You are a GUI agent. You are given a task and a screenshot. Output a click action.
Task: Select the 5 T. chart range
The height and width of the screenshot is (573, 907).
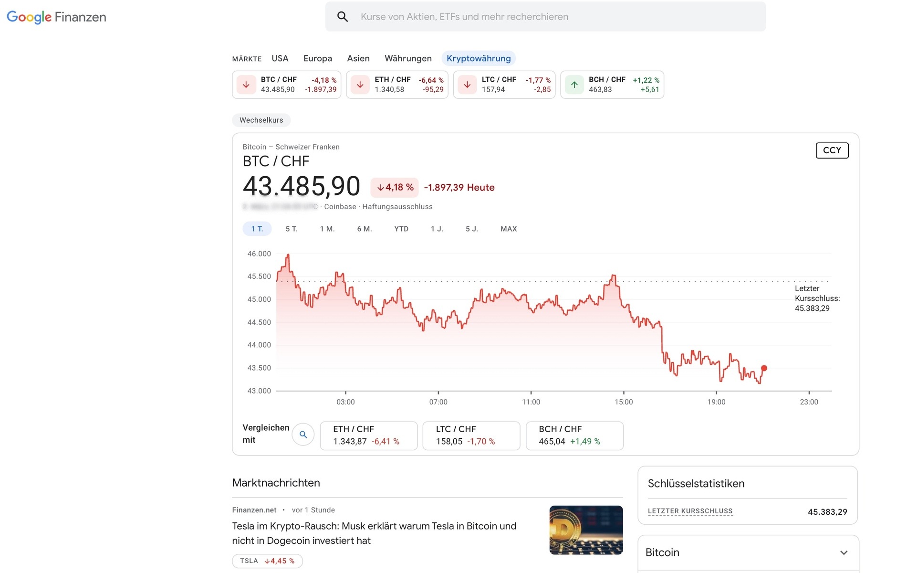292,229
